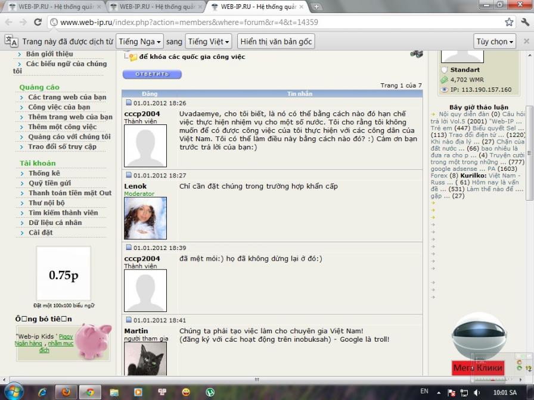Click the browser reload button
Image resolution: width=534 pixels, height=400 pixels.
(38, 22)
